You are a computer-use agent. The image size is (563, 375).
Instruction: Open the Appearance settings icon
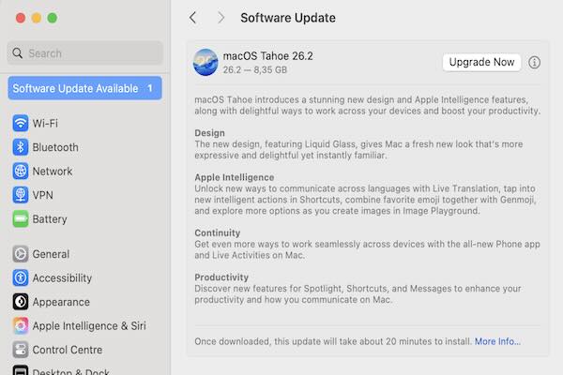pos(21,302)
